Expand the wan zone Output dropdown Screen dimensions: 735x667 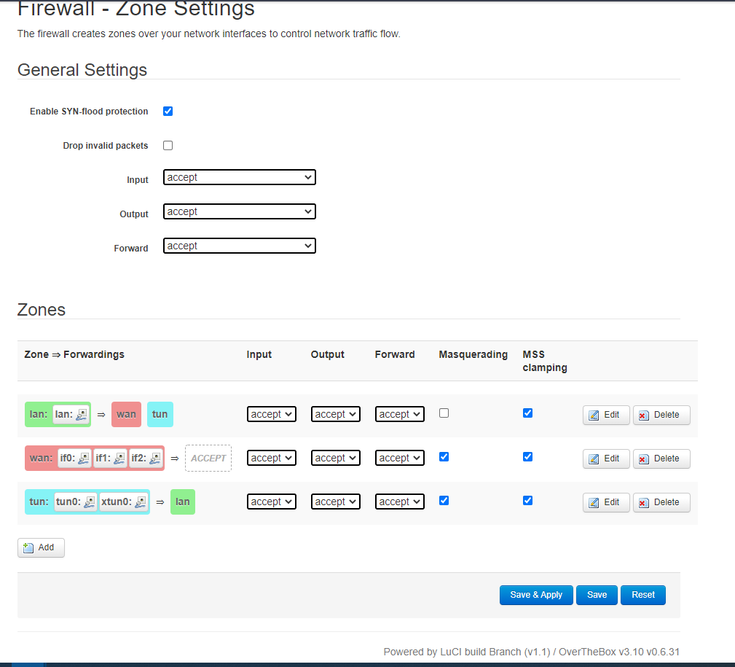coord(335,458)
